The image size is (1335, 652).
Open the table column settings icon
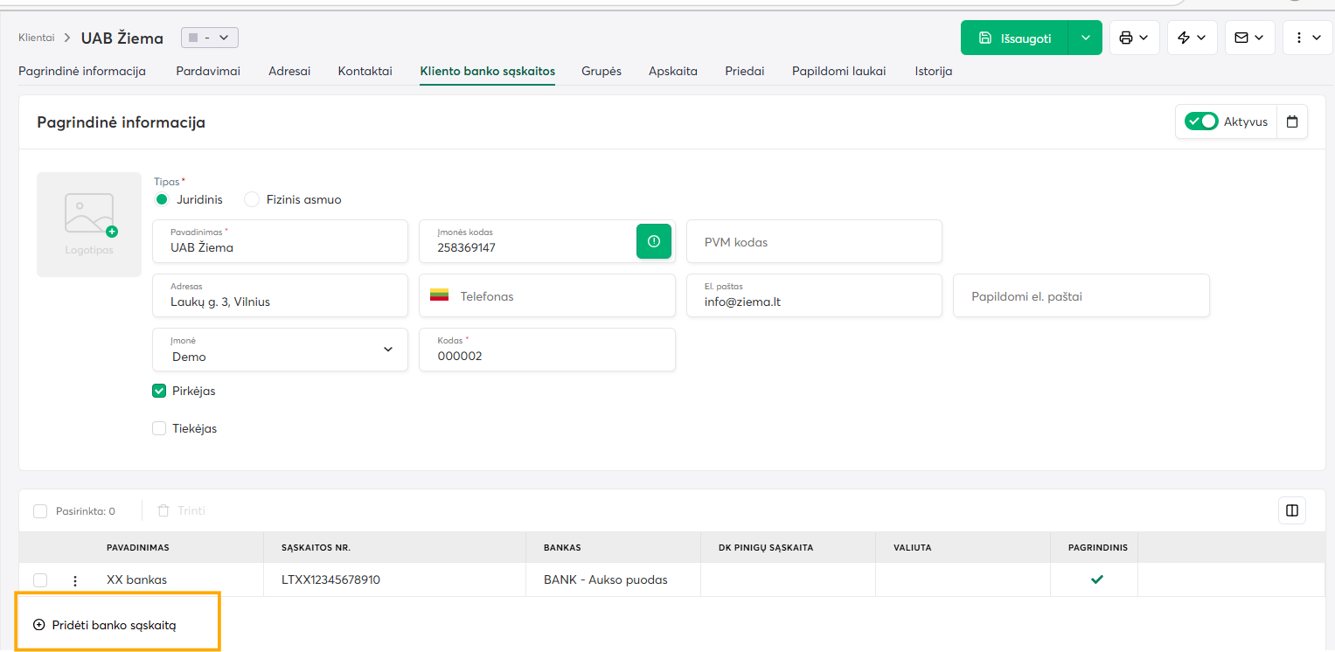(x=1291, y=510)
